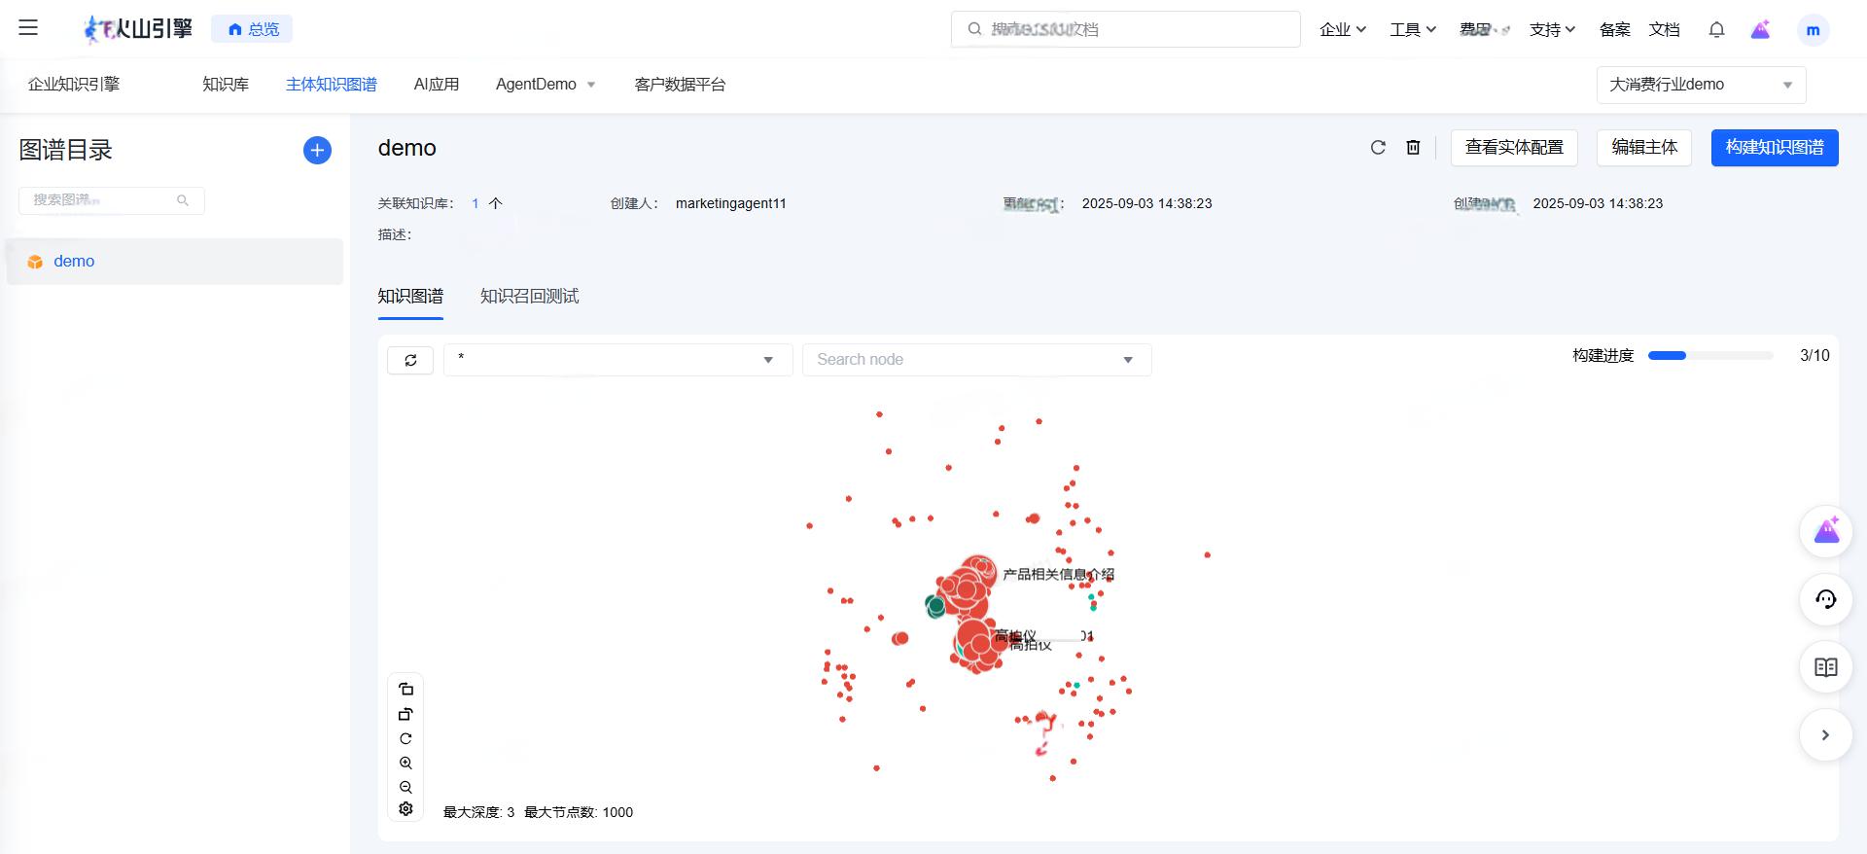Screen dimensions: 1867x854
Task: Click the linked knowledge base count
Action: (476, 203)
